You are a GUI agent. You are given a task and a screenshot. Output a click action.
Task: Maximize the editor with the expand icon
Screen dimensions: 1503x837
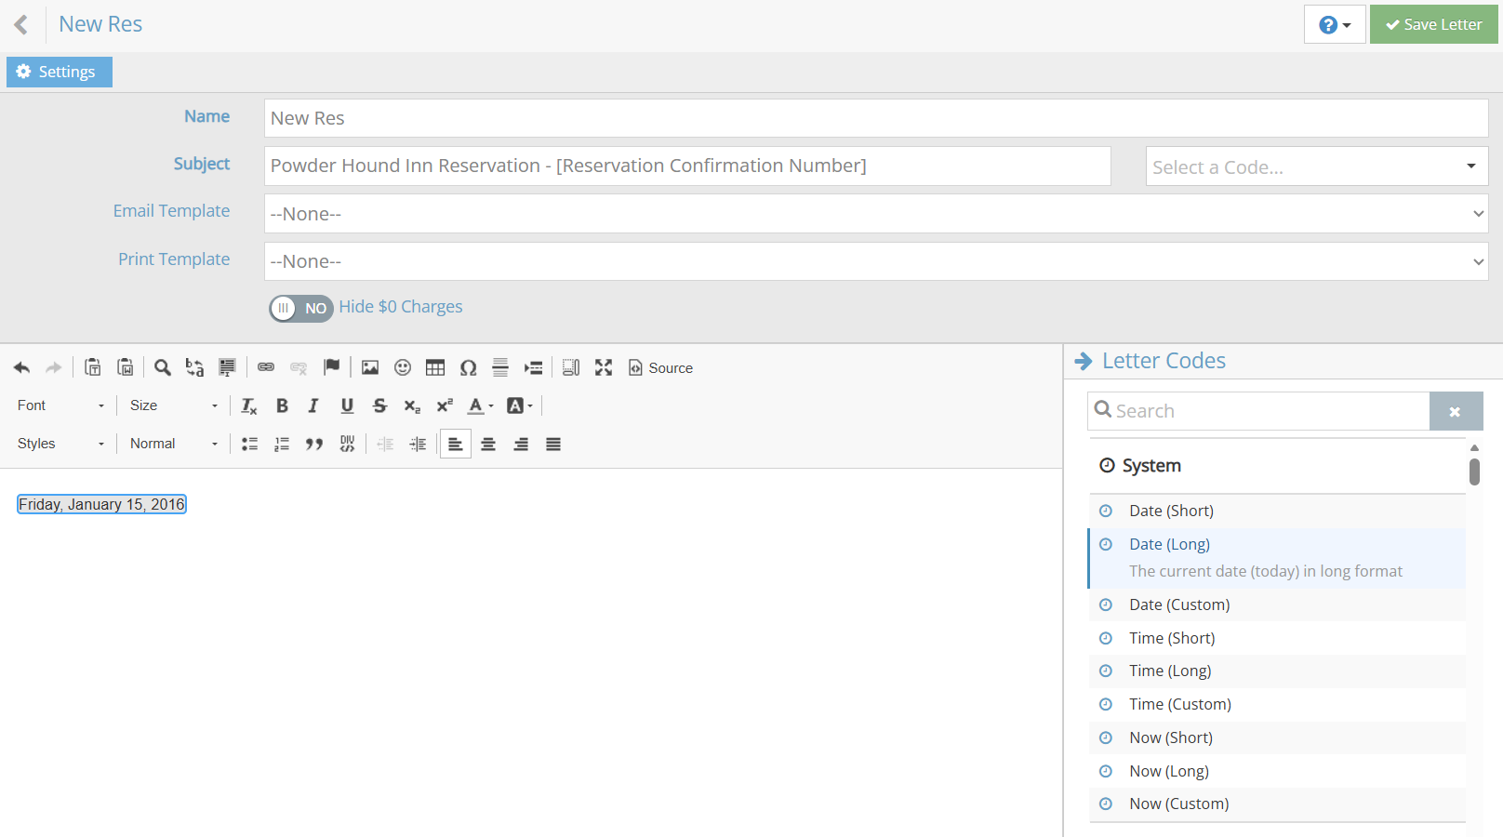604,368
